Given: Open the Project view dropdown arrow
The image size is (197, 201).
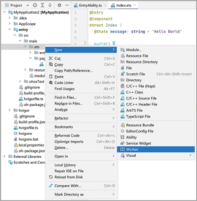Looking at the screenshot, I should (x=28, y=6).
